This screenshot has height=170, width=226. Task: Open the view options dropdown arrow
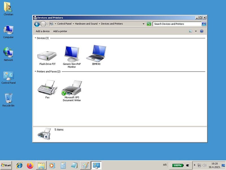point(196,31)
